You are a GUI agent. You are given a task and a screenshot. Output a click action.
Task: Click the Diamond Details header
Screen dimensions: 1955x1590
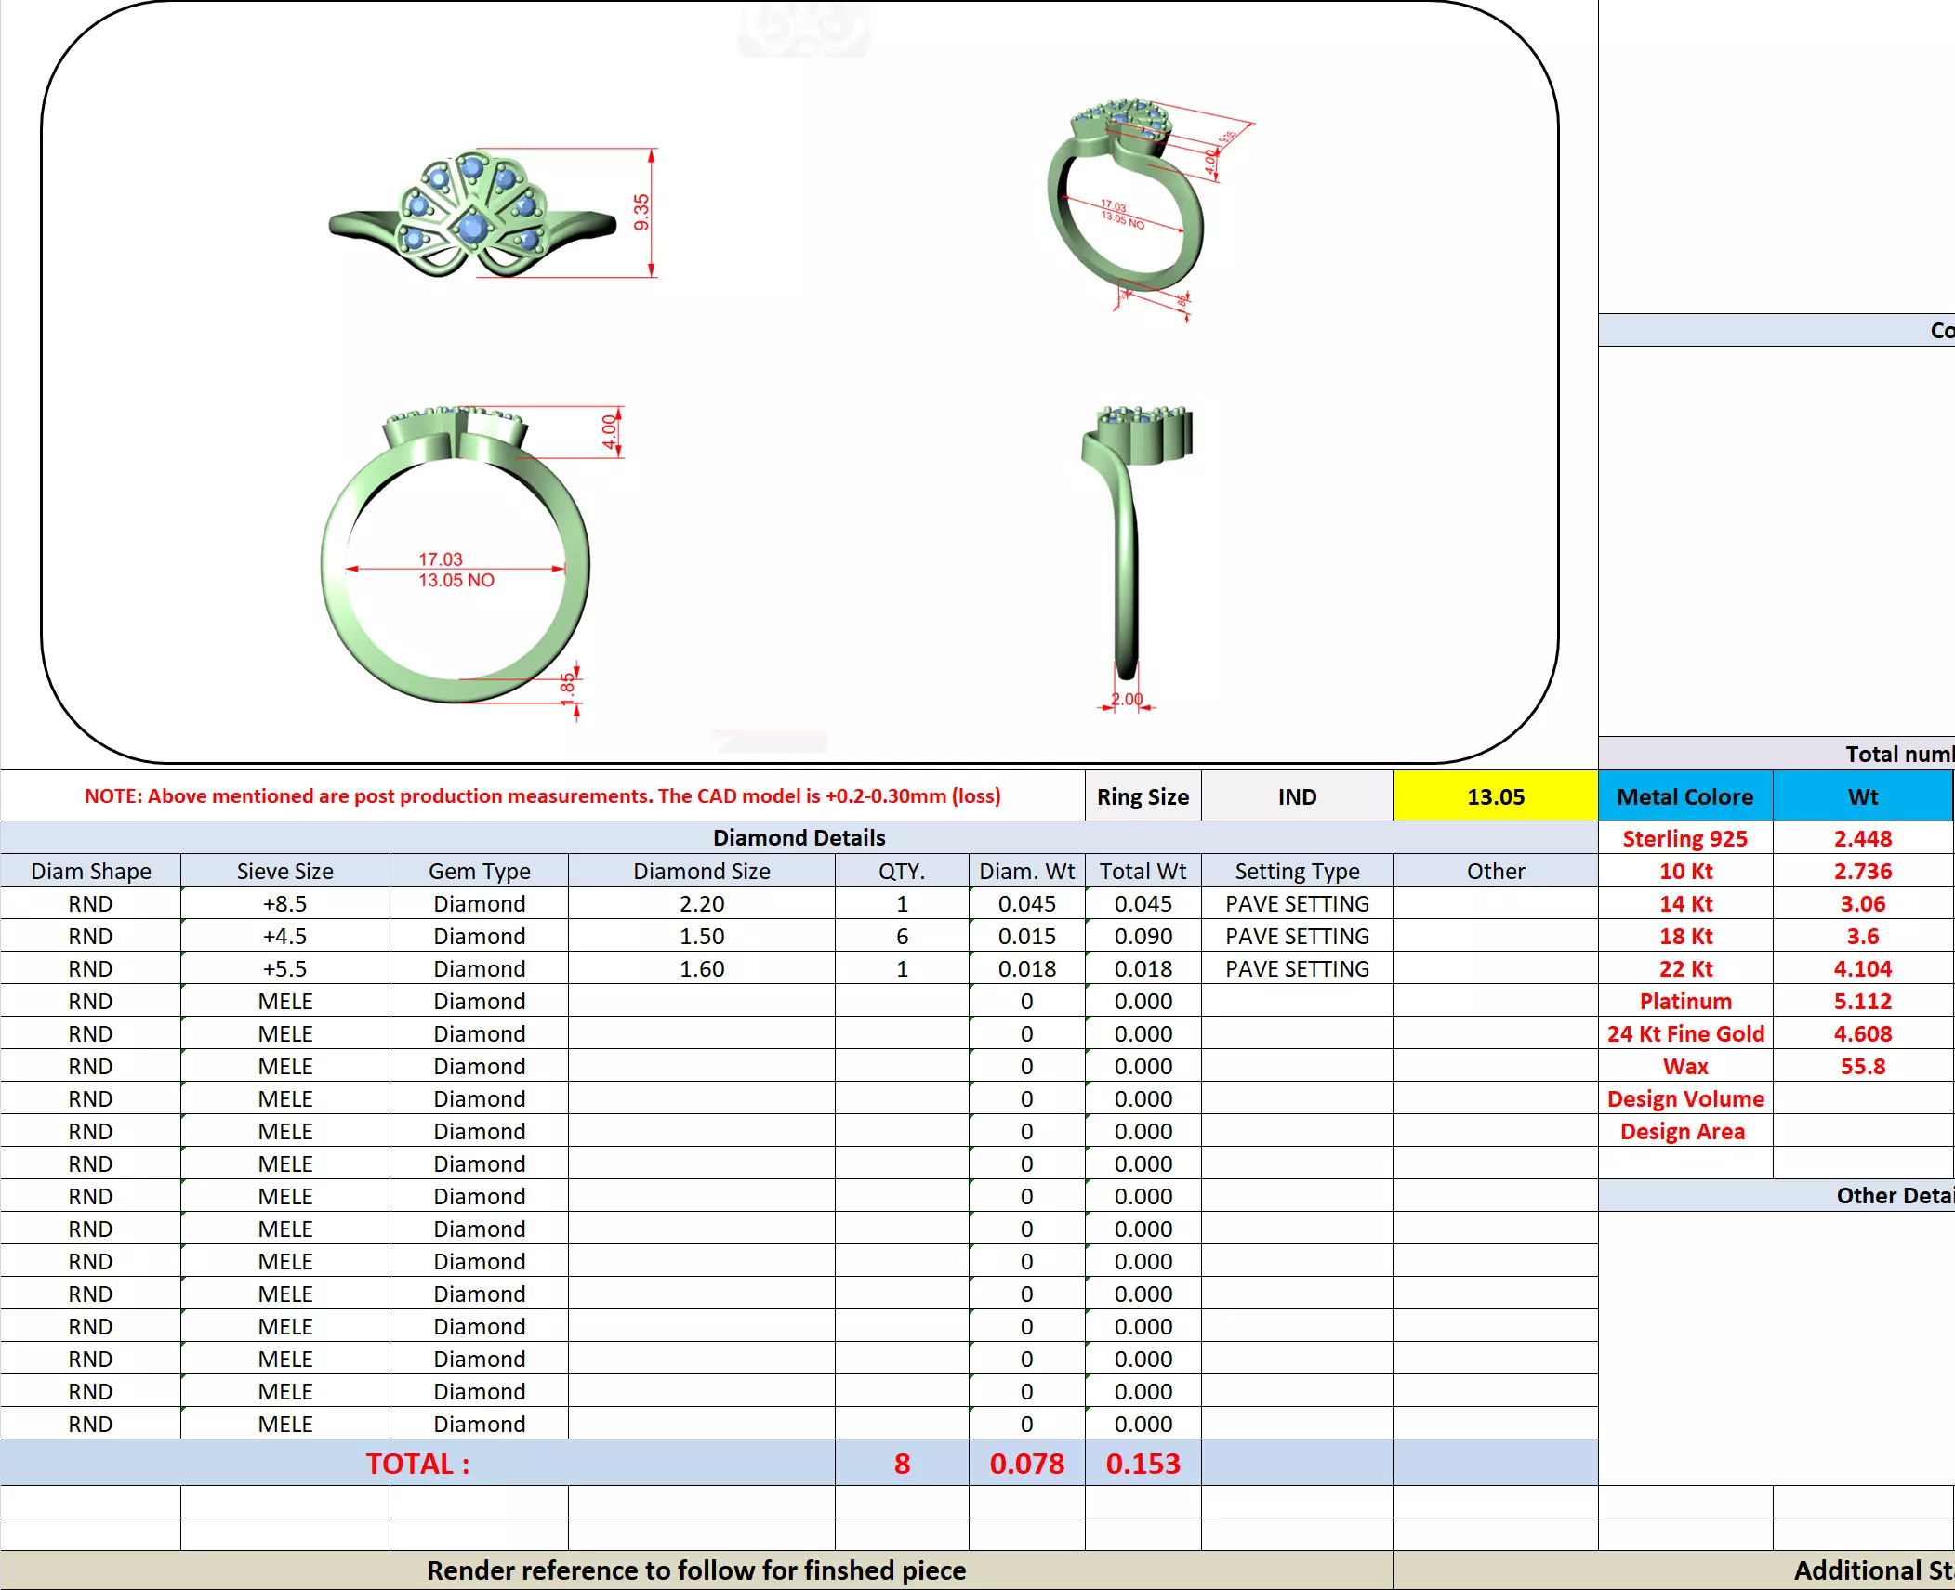tap(799, 837)
